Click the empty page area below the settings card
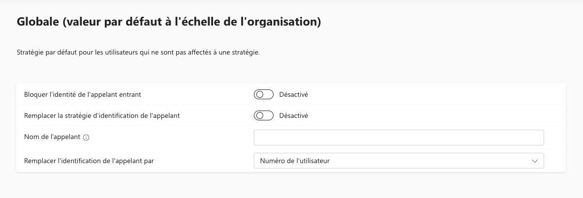This screenshot has width=583, height=198. (291, 185)
